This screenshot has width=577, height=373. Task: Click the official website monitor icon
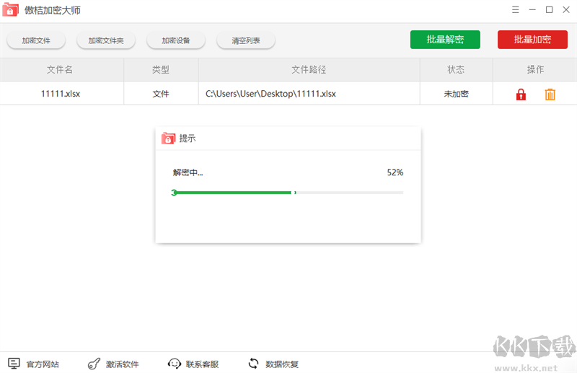pyautogui.click(x=14, y=364)
